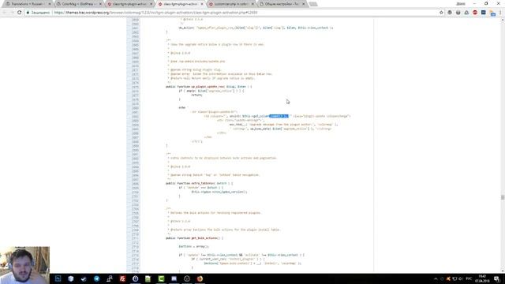
Task: Click the webcam overlay in the corner
Action: coord(24,265)
